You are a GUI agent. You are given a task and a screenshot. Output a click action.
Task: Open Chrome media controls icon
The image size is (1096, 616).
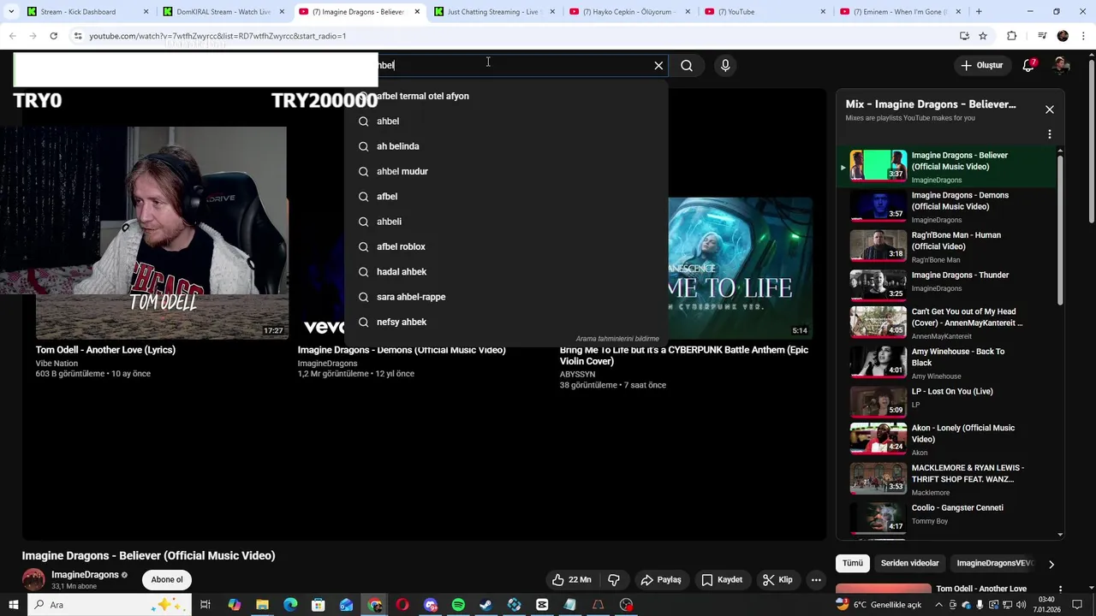click(1041, 36)
